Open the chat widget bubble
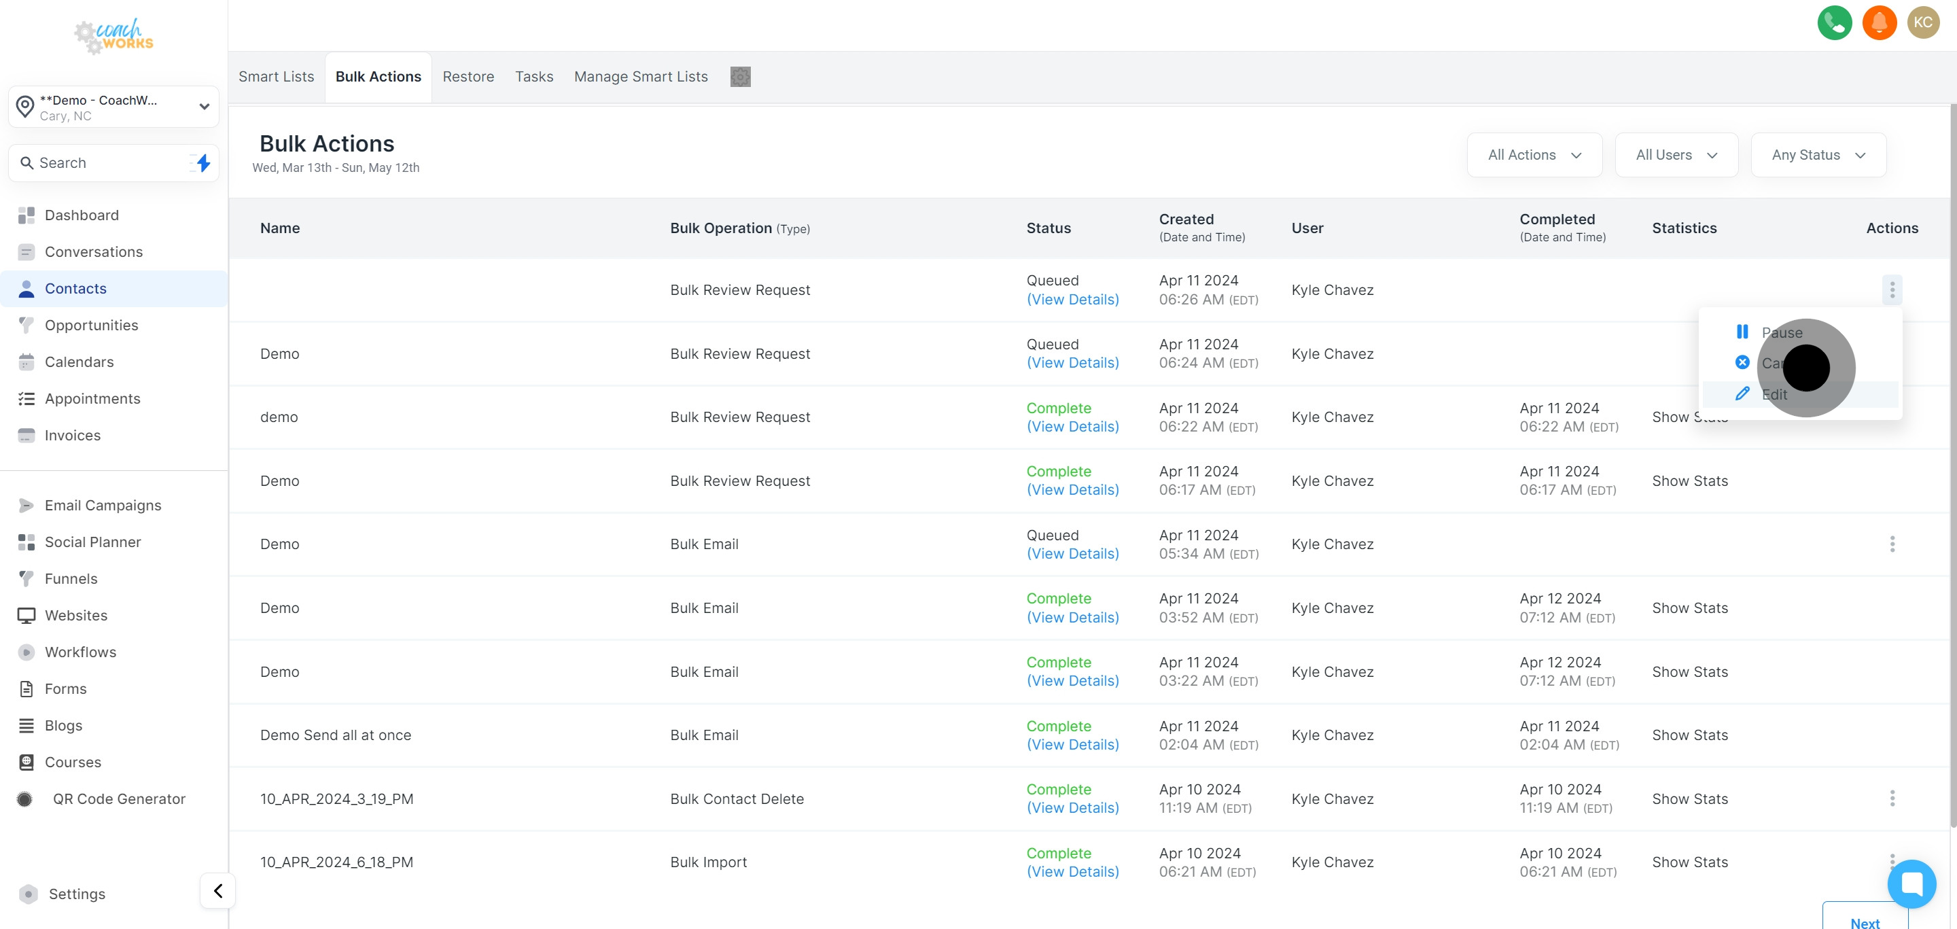 point(1911,883)
